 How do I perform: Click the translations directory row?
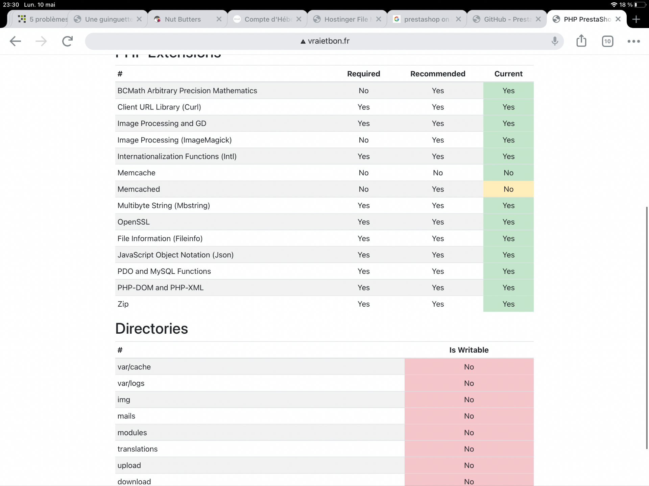pos(324,449)
